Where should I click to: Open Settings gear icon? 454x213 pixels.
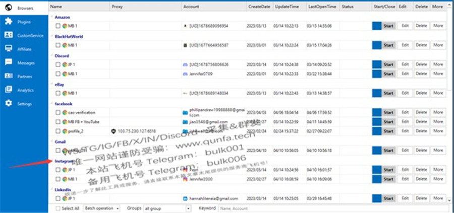(9, 103)
